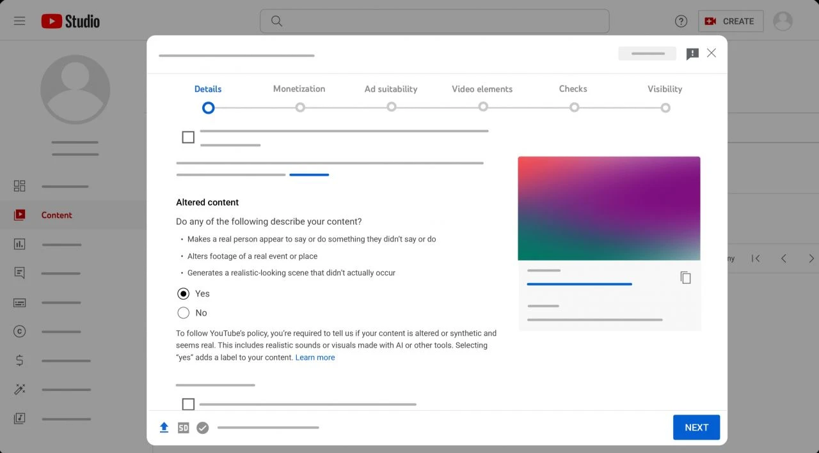Image resolution: width=819 pixels, height=453 pixels.
Task: Open the Dashboard section in the sidebar
Action: 19,186
